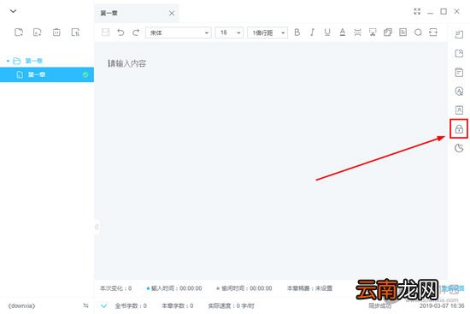The image size is (470, 314).
Task: Click the overlapping pages copy icon
Action: (388, 33)
